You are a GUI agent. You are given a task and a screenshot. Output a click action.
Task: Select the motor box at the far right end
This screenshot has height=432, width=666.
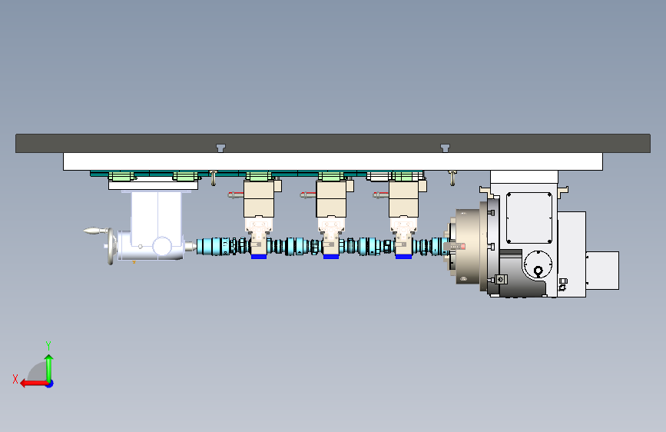(x=602, y=271)
